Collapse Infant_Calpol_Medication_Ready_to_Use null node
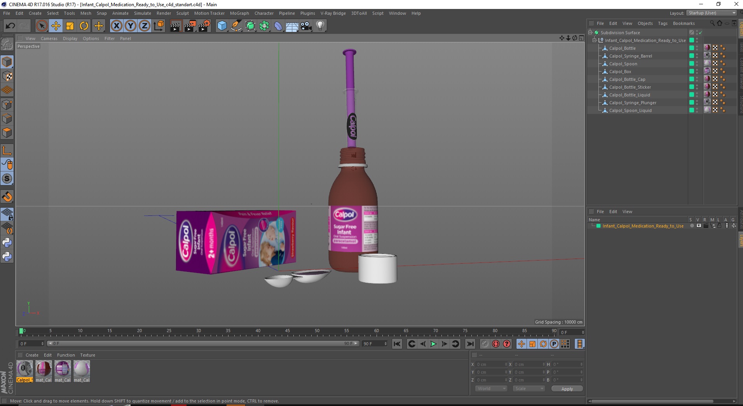 click(595, 40)
